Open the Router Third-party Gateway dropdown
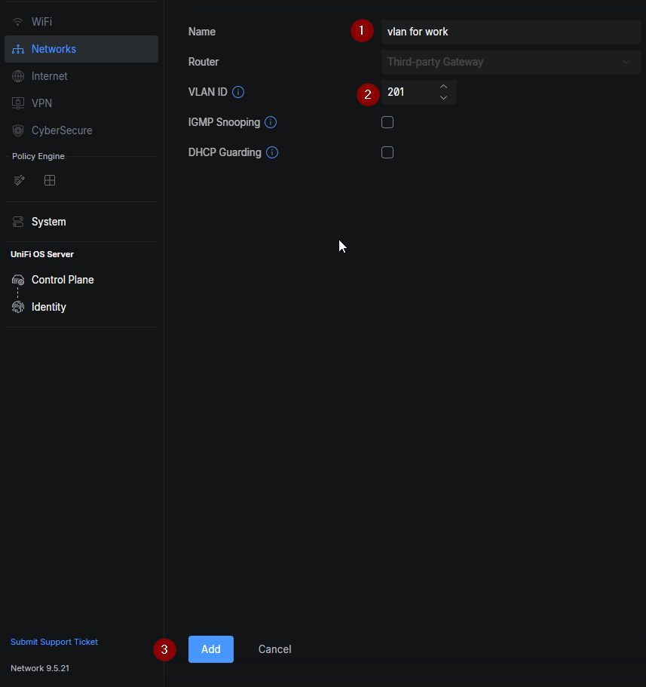The width and height of the screenshot is (646, 687). [x=510, y=62]
